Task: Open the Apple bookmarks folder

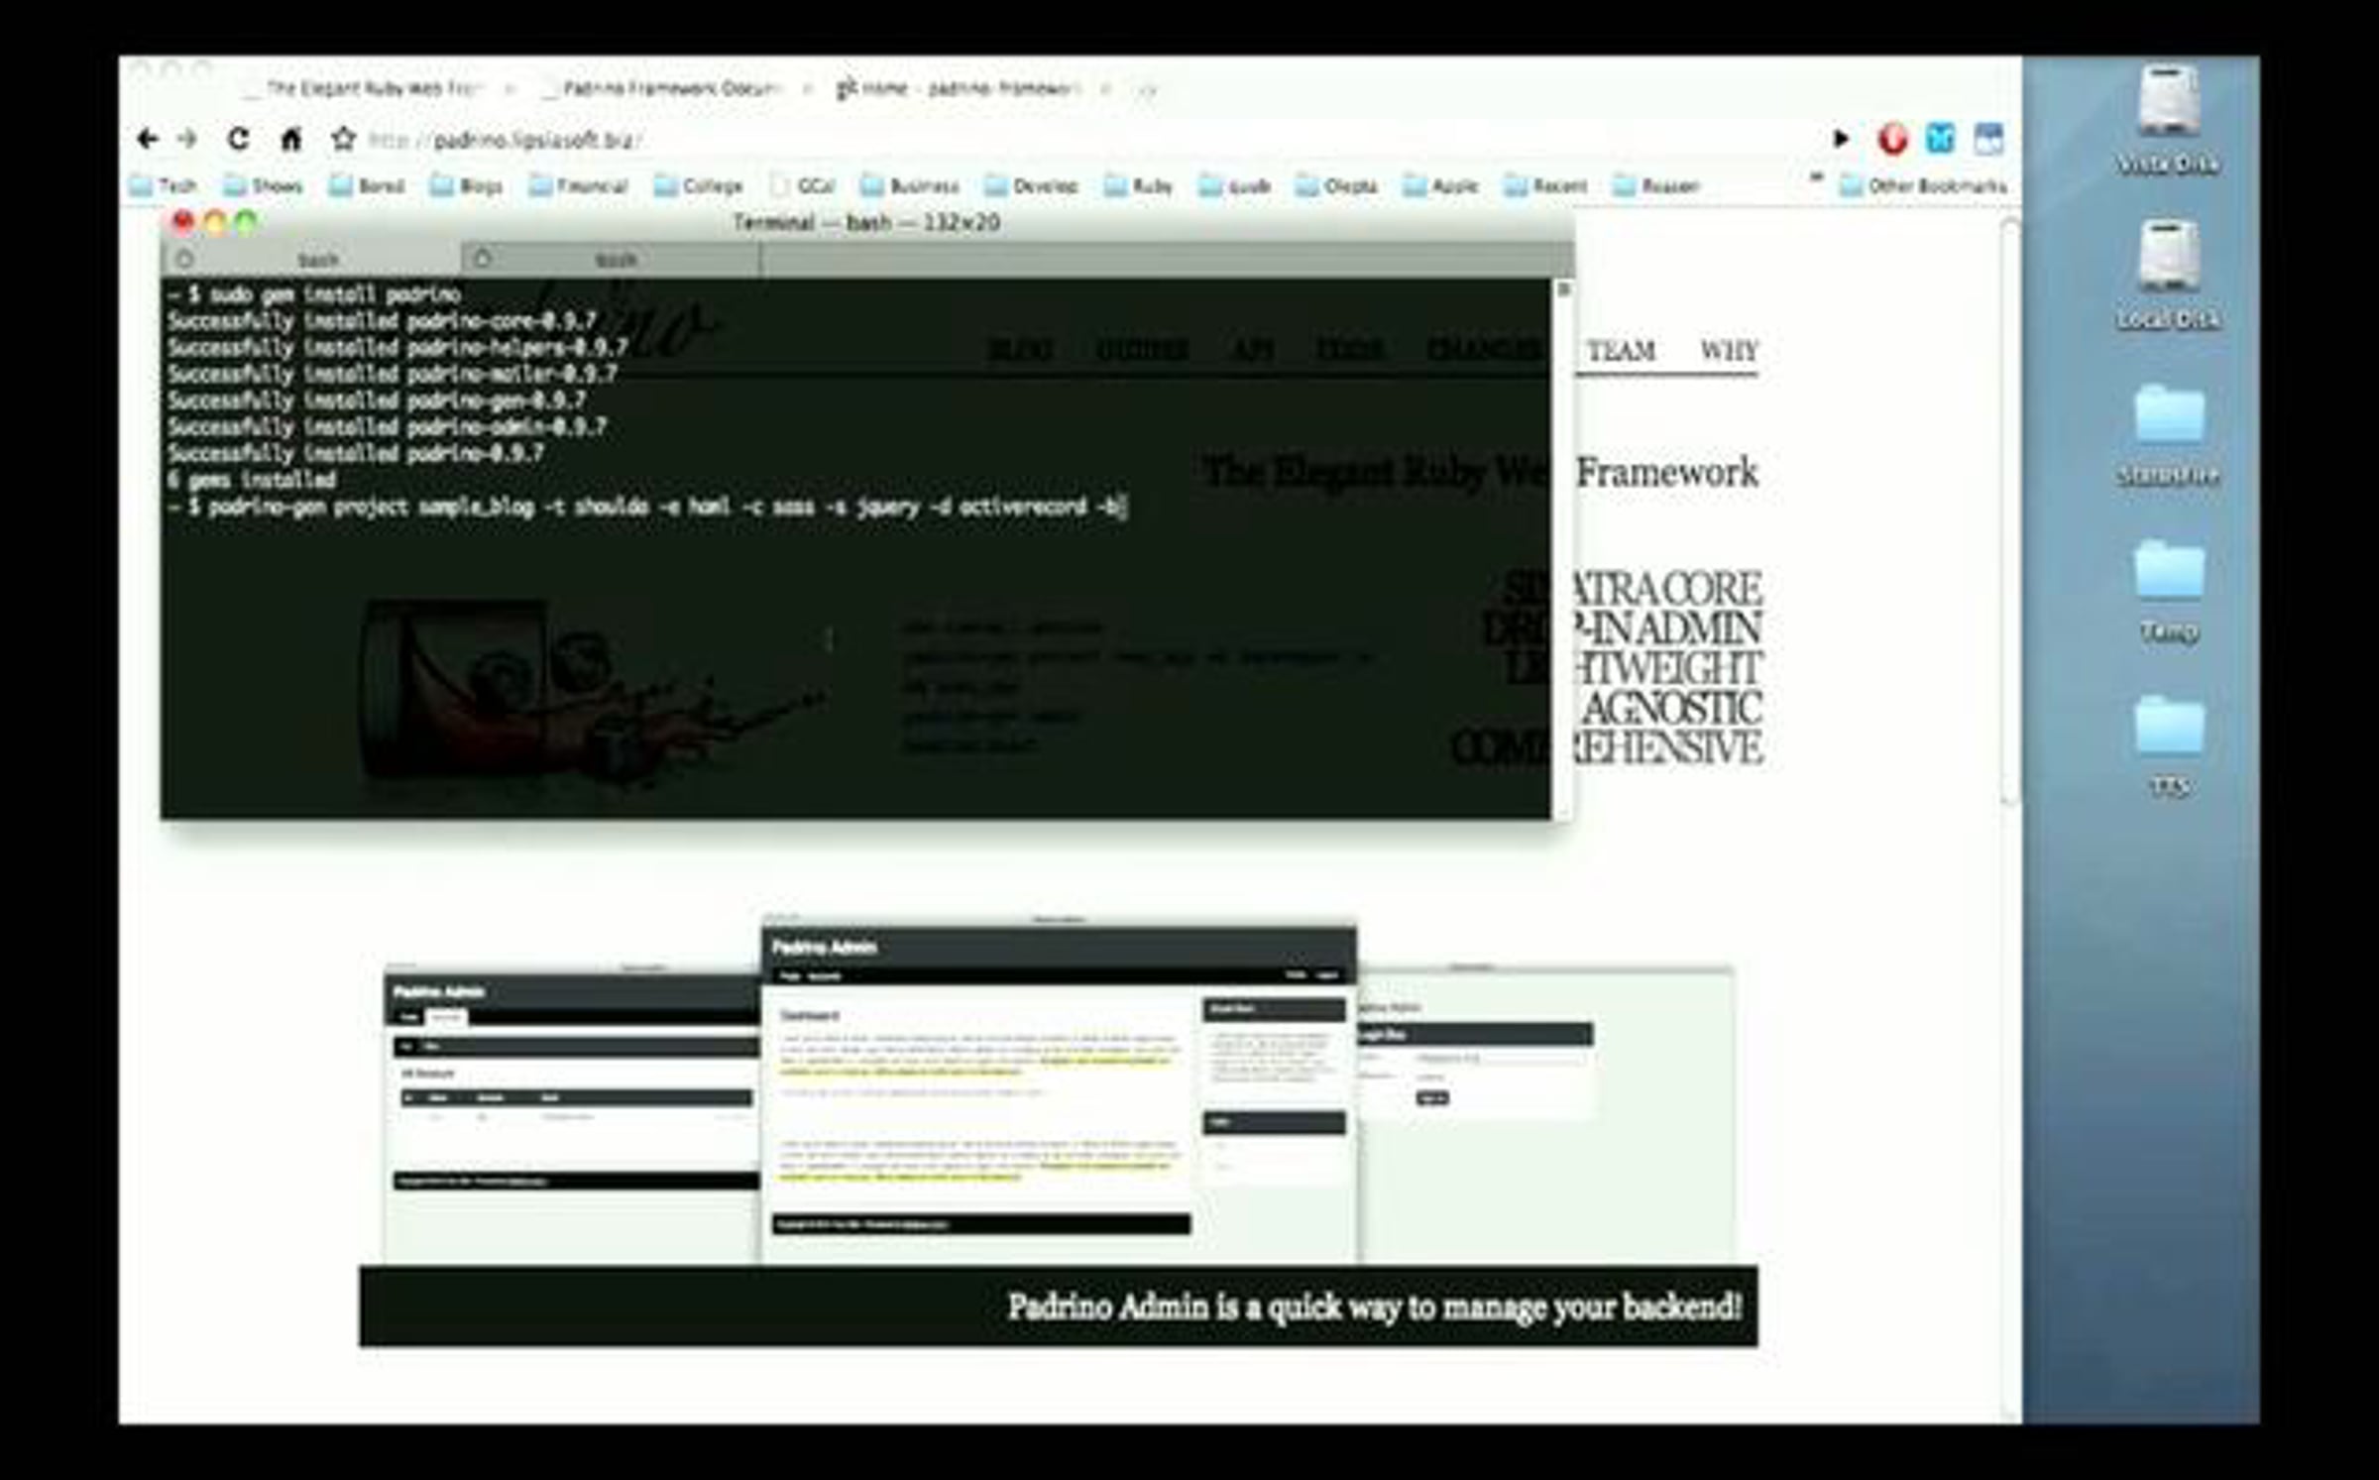Action: point(1440,186)
